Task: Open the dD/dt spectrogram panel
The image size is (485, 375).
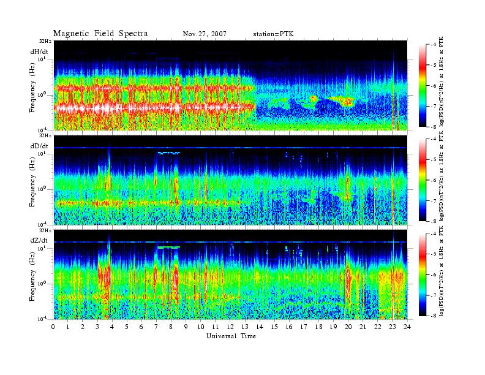Action: coord(231,180)
